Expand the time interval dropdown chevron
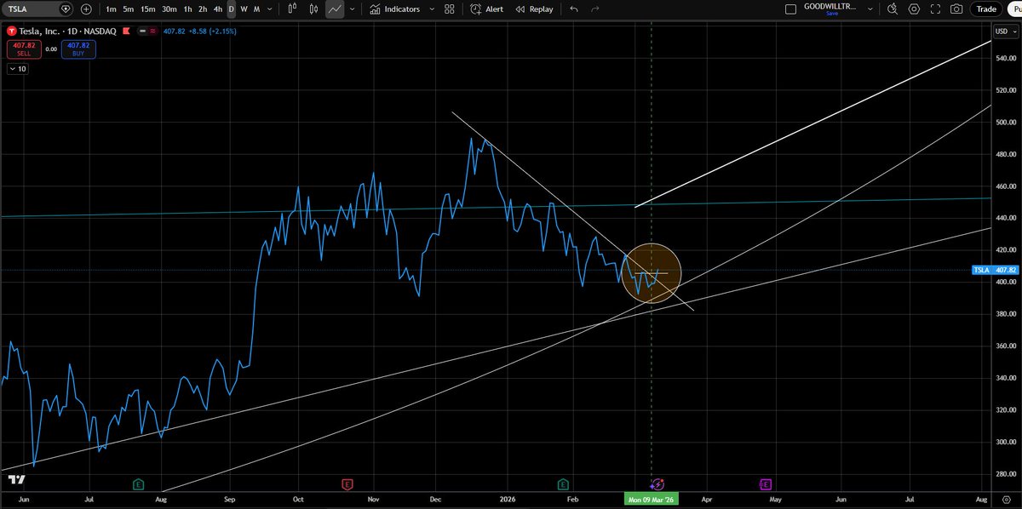 pos(270,9)
